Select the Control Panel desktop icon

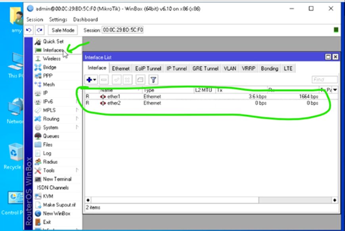pyautogui.click(x=13, y=203)
